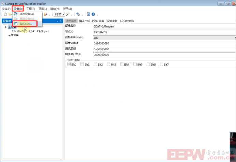Open overflow arrow after the gear icon
The image size is (236, 162).
pyautogui.click(x=82, y=15)
